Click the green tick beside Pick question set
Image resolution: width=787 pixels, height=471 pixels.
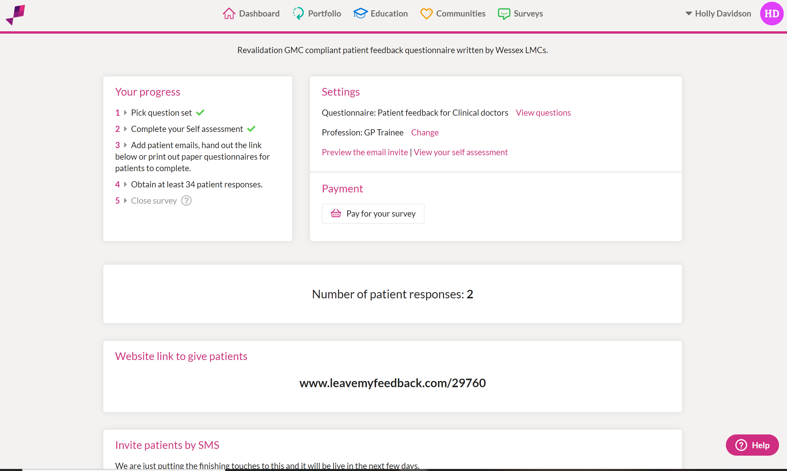200,113
